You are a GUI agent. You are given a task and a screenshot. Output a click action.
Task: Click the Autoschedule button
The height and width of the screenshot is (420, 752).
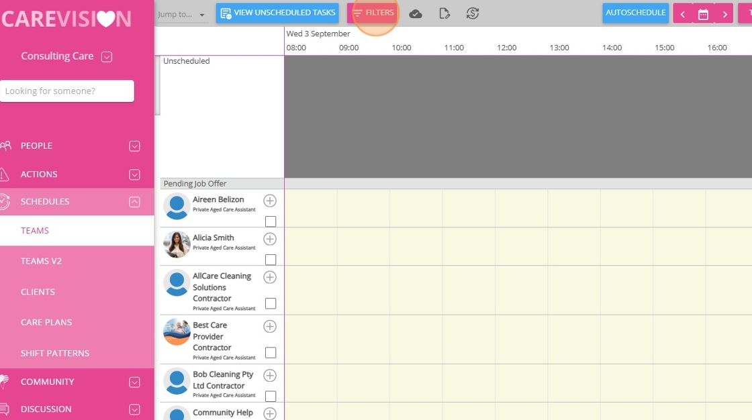635,13
